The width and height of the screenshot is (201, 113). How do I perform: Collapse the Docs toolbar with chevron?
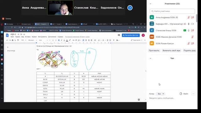pos(145,40)
